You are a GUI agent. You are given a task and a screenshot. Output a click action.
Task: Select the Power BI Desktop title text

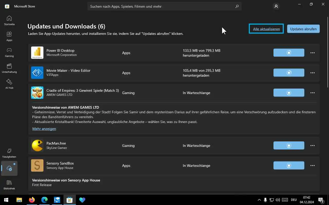[x=60, y=50]
